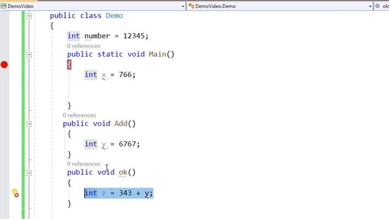
Task: Show references above Main method
Action: (84, 46)
